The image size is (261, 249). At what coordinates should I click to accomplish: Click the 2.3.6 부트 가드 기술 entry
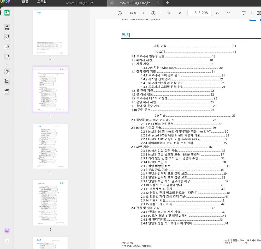point(182,170)
